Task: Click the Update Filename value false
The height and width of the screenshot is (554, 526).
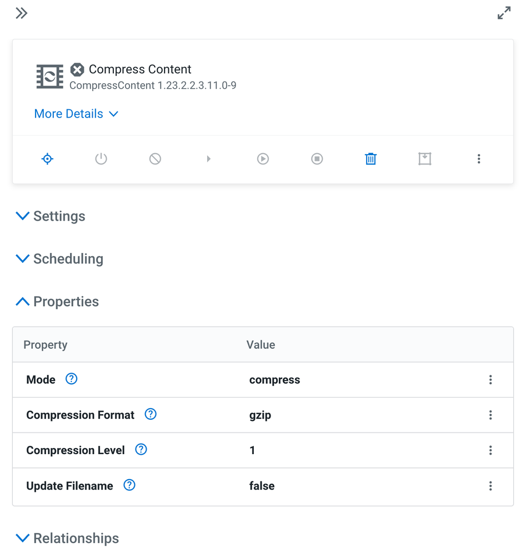Action: [262, 486]
